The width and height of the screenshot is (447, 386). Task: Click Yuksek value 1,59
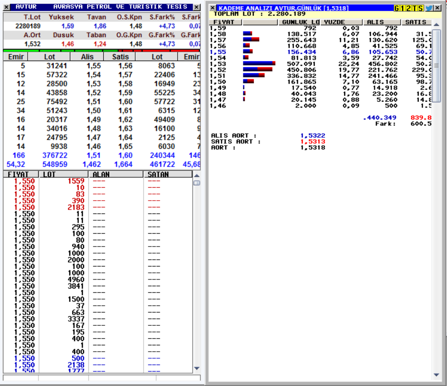point(68,26)
